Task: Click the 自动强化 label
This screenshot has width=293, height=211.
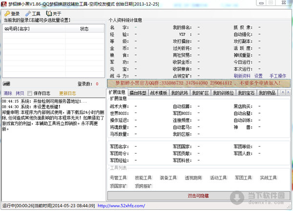Action: [x=243, y=35]
